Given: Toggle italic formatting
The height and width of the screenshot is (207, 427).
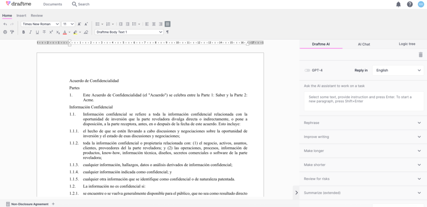Looking at the screenshot, I should click(x=30, y=32).
